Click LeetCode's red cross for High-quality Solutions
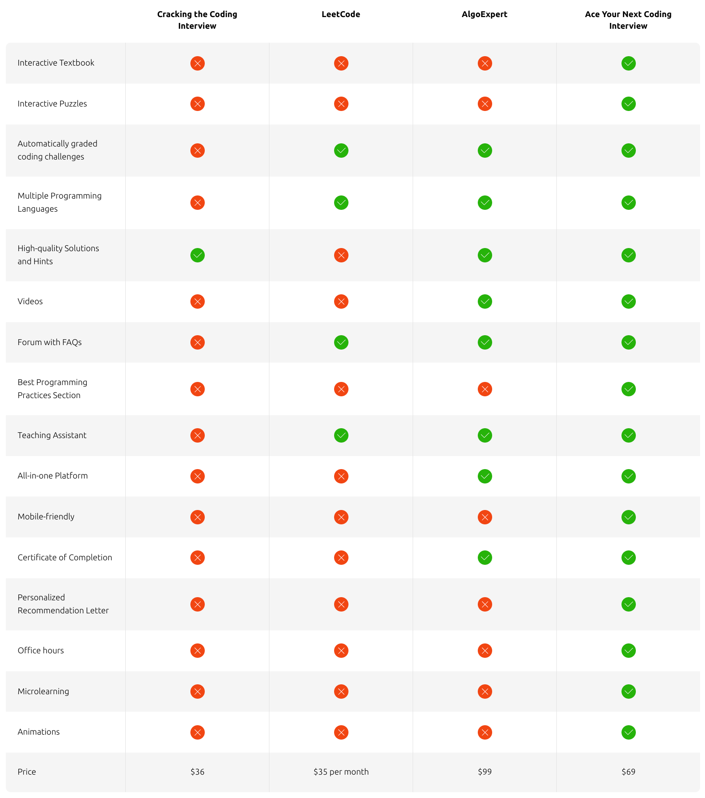 [x=341, y=255]
